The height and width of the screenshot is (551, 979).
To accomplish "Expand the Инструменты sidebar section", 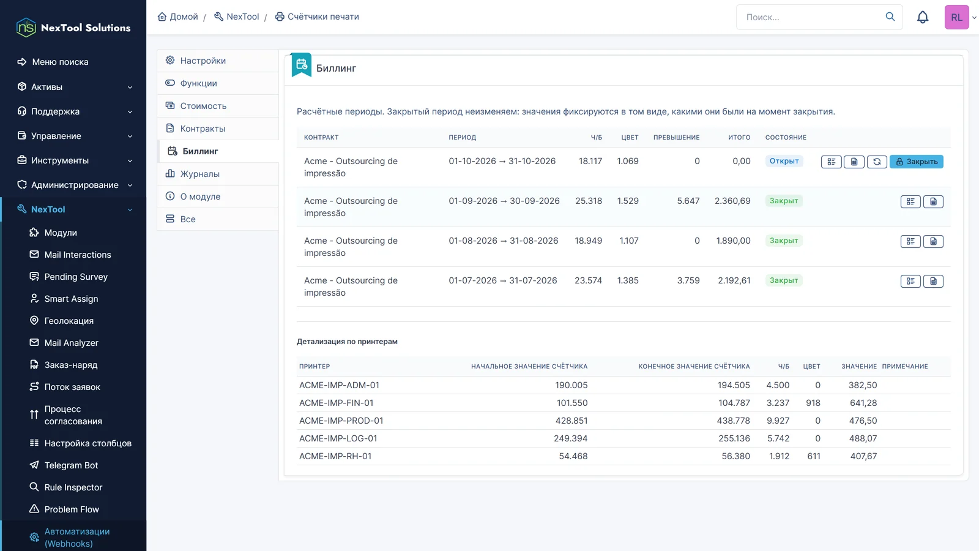I will point(73,160).
